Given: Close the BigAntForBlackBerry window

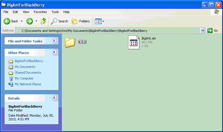Looking at the screenshot, I should tap(218, 5).
